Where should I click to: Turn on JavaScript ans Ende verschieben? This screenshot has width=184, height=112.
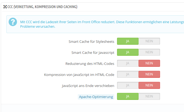point(128,85)
